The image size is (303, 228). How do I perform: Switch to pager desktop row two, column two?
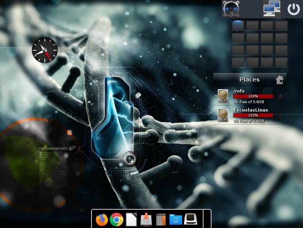[x=252, y=38]
